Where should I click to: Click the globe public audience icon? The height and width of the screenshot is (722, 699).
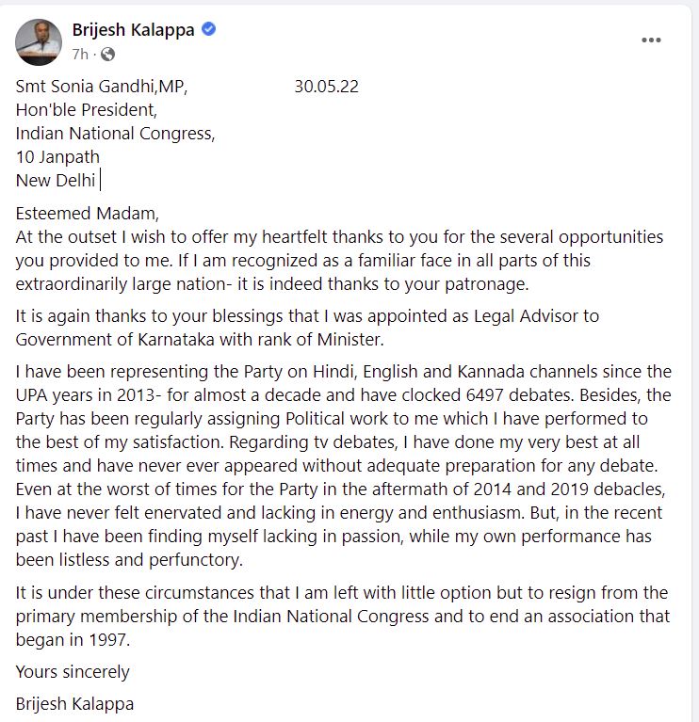click(107, 54)
